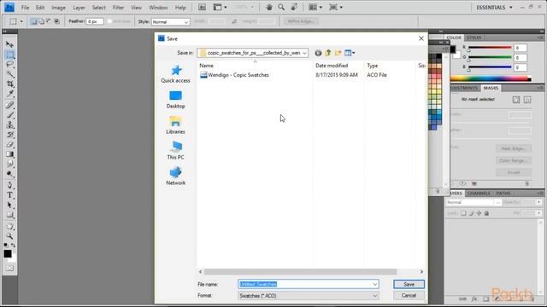Go back to last folder visited
This screenshot has height=307, width=547.
click(x=318, y=53)
